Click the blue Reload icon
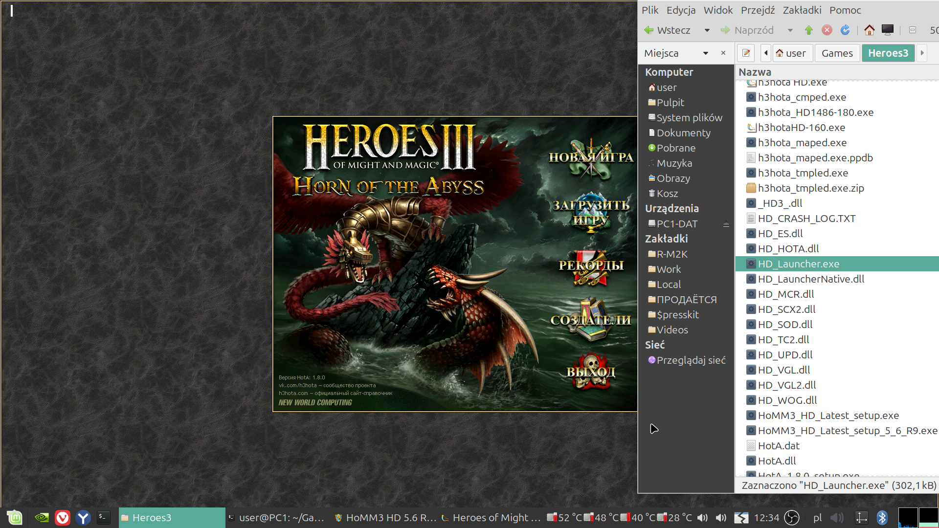 [845, 30]
